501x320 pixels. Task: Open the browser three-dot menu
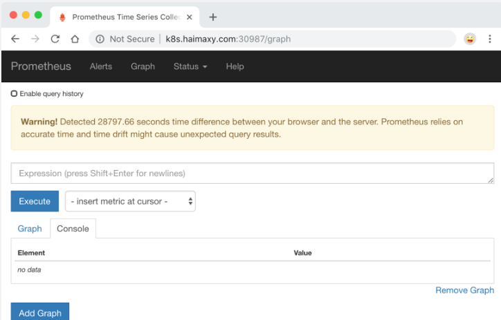coord(489,39)
